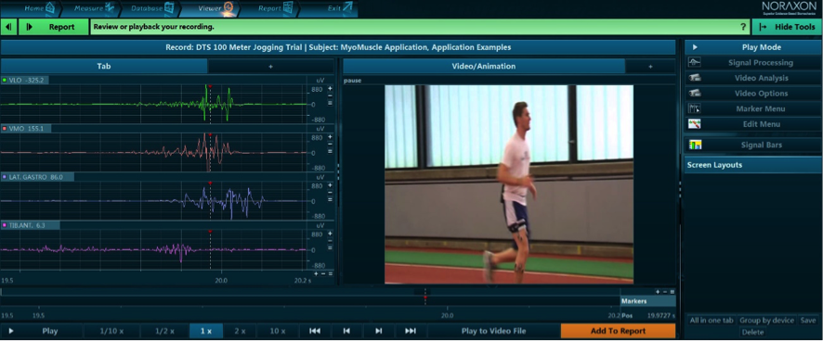Click the help question mark icon

[743, 27]
